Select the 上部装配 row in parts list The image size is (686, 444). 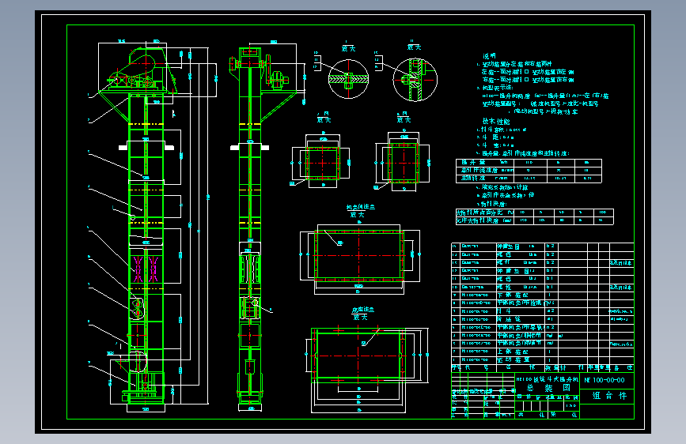[543, 352]
